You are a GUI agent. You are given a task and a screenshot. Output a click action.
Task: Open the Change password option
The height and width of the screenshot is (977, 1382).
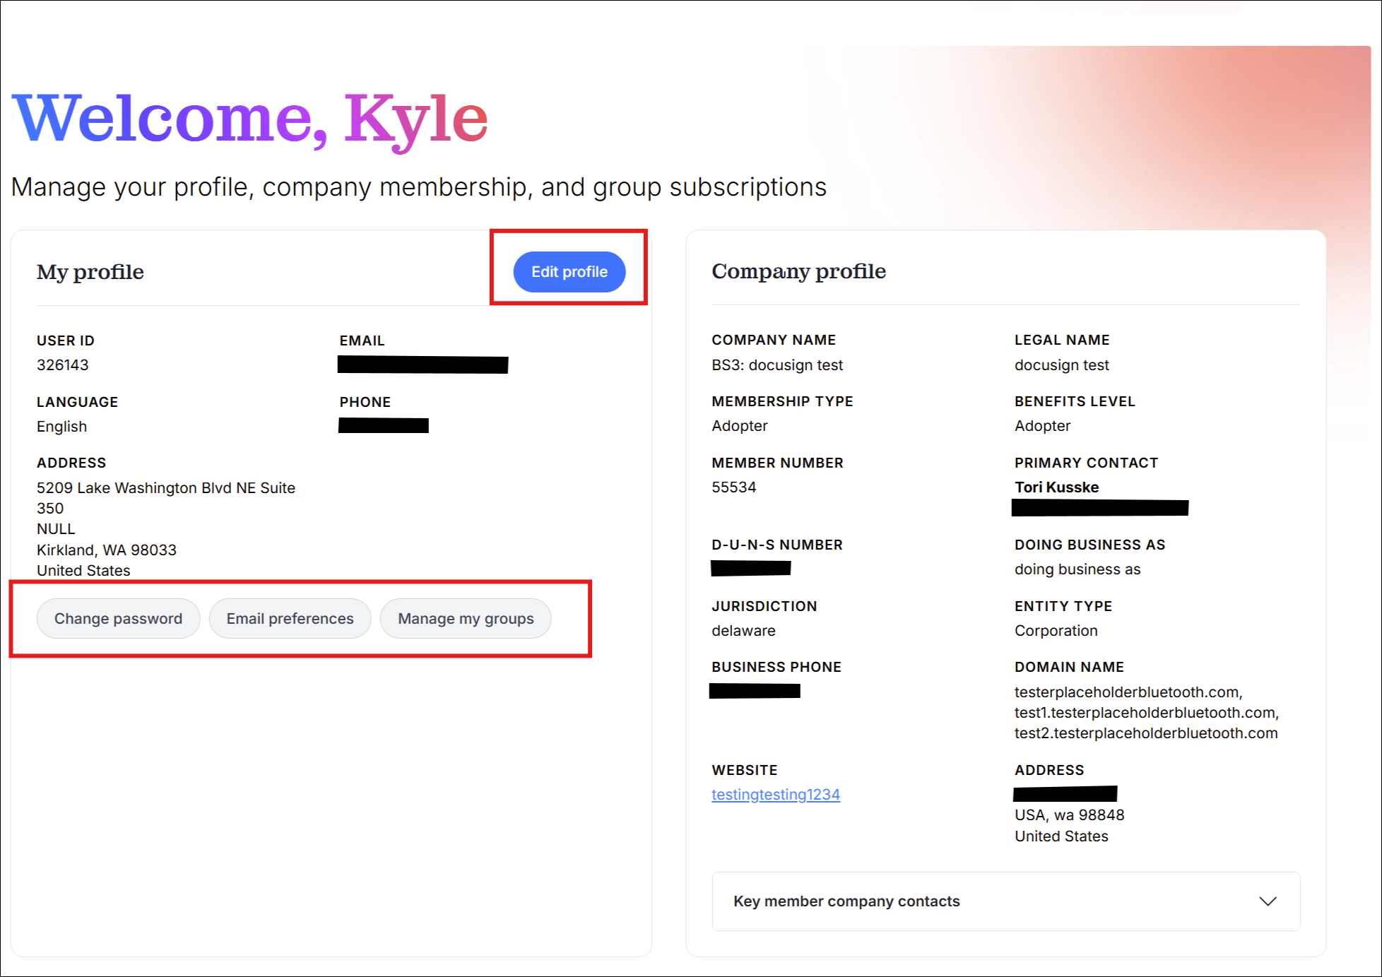tap(118, 619)
